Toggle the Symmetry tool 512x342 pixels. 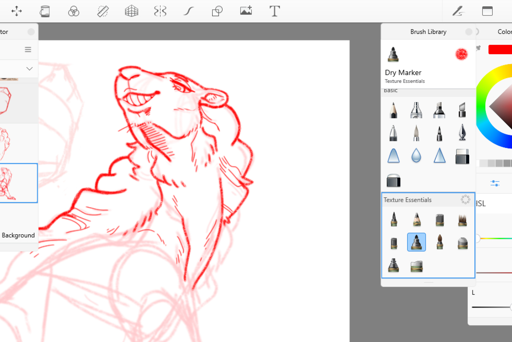160,11
